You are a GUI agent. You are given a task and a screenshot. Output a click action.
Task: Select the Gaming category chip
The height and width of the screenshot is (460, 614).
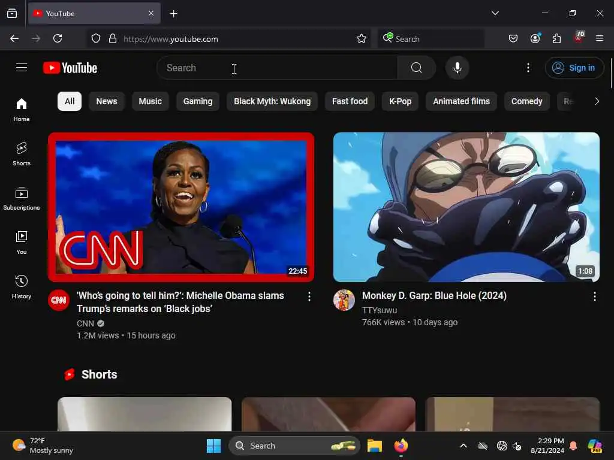tap(198, 101)
